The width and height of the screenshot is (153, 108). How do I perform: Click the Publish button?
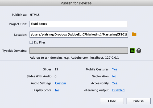(139, 101)
